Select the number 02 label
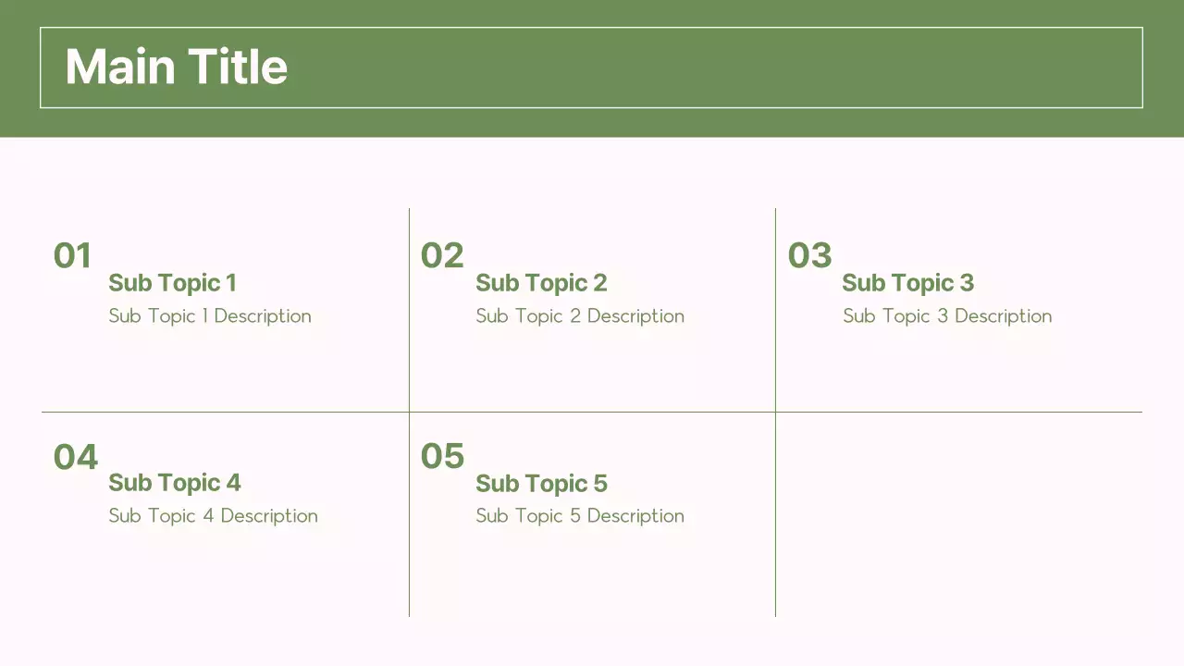The image size is (1184, 666). (441, 256)
